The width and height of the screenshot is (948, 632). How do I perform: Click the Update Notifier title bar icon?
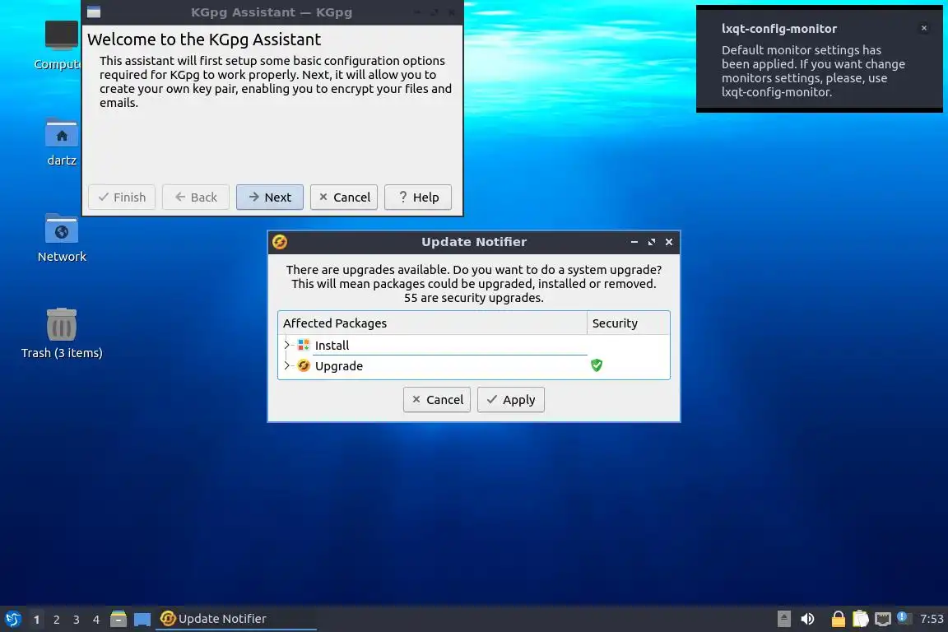[x=280, y=242]
